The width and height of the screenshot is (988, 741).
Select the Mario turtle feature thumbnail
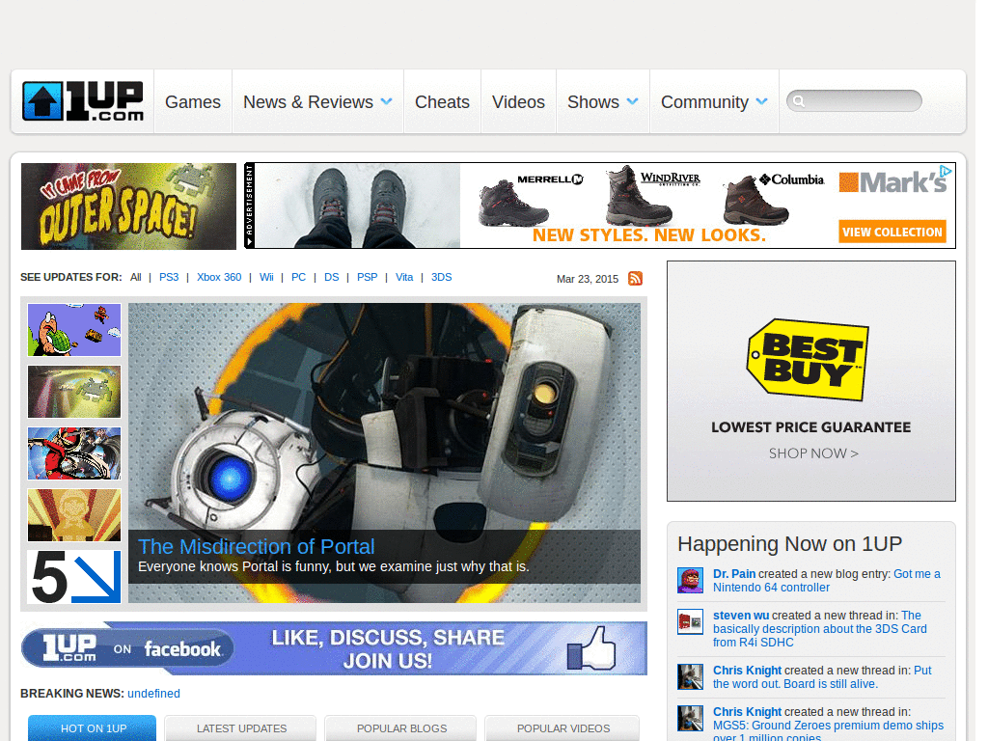[x=74, y=330]
